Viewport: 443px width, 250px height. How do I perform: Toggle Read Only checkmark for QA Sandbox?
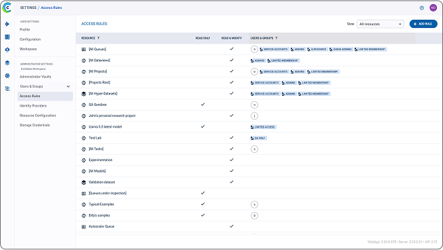202,105
